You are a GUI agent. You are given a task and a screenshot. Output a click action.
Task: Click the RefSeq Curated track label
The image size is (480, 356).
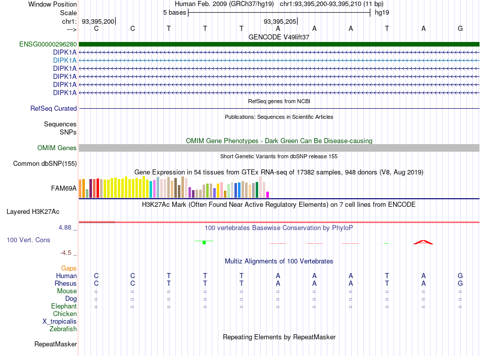coord(54,108)
